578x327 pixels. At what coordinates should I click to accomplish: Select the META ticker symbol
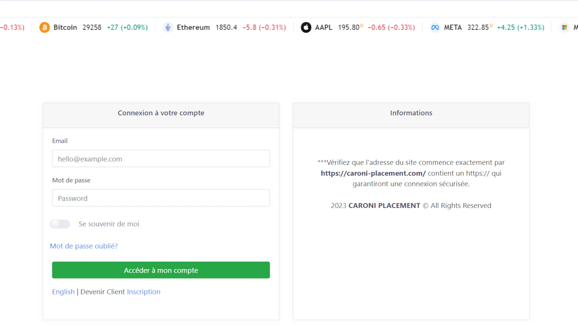pos(452,27)
